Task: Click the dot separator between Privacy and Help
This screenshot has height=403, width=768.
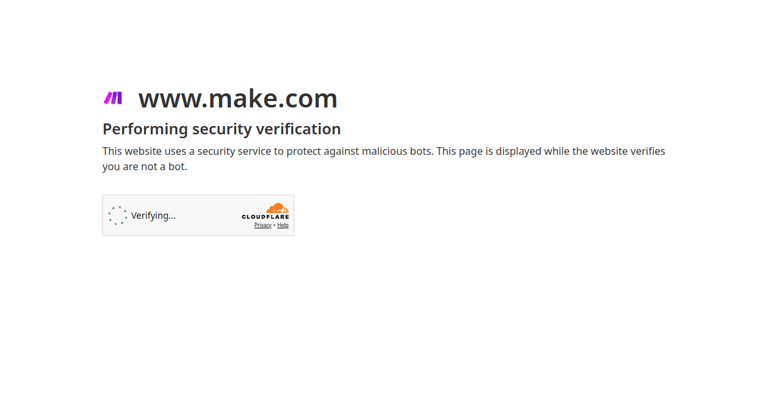Action: pyautogui.click(x=275, y=225)
